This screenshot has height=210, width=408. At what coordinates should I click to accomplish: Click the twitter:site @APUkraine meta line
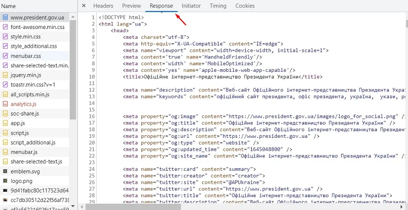(x=194, y=182)
